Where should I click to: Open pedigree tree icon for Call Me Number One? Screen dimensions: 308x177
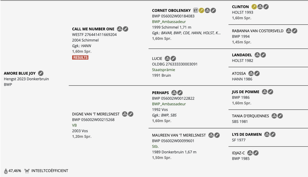pos(119,29)
